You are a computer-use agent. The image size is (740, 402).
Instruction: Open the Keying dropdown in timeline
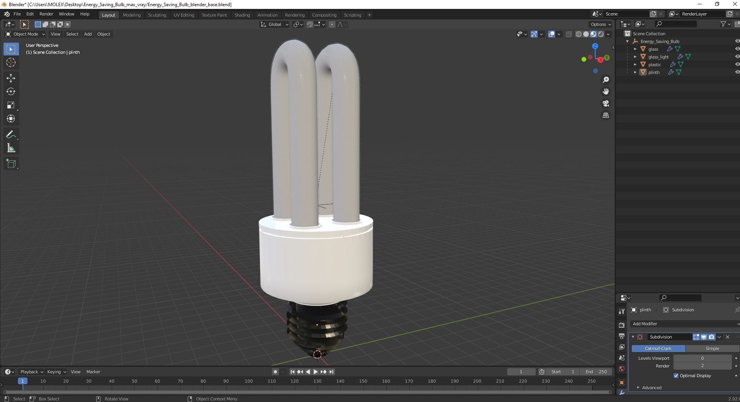pos(56,372)
